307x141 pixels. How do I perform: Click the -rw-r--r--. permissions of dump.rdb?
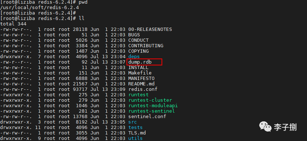tap(16, 62)
